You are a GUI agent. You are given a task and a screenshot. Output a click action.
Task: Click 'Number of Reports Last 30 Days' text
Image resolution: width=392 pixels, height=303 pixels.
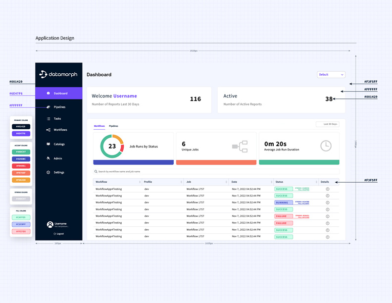(x=115, y=104)
